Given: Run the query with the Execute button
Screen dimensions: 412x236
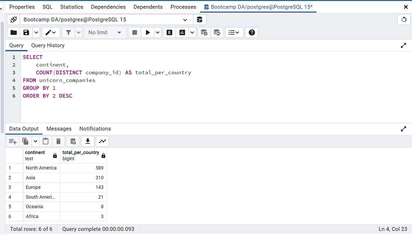Looking at the screenshot, I should pyautogui.click(x=147, y=32).
